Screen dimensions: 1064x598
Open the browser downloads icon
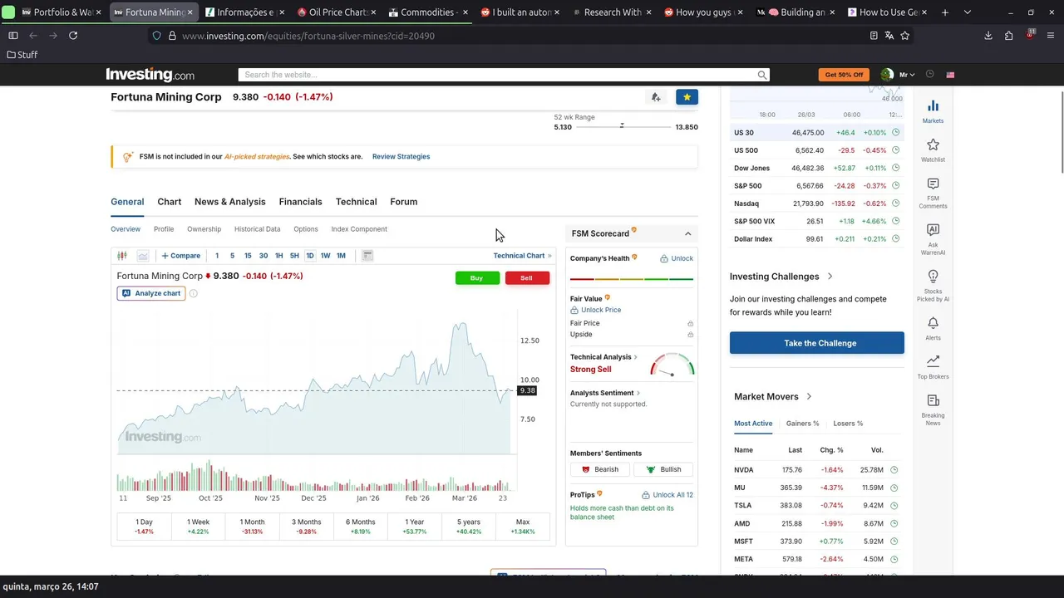coord(988,36)
